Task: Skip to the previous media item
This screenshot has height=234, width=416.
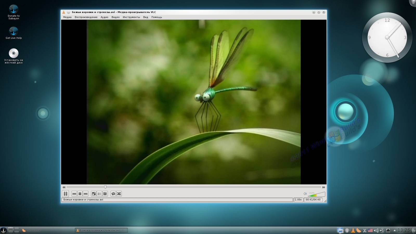Action: [x=74, y=194]
